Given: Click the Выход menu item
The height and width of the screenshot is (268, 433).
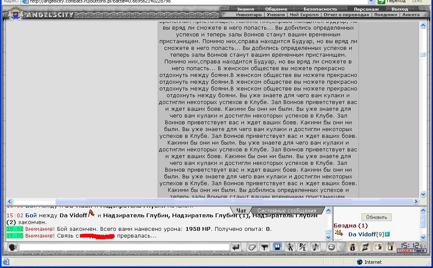Looking at the screenshot, I should (400, 9).
